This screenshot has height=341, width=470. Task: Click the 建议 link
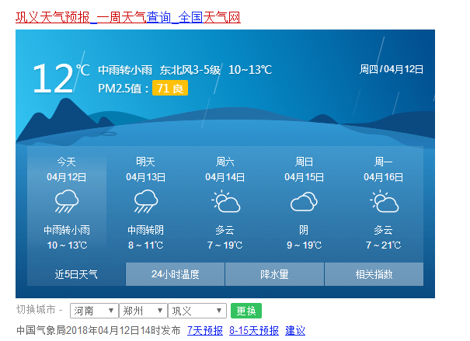coord(295,330)
